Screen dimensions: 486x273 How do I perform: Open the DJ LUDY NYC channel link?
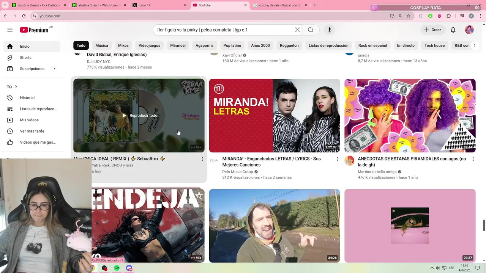(99, 61)
